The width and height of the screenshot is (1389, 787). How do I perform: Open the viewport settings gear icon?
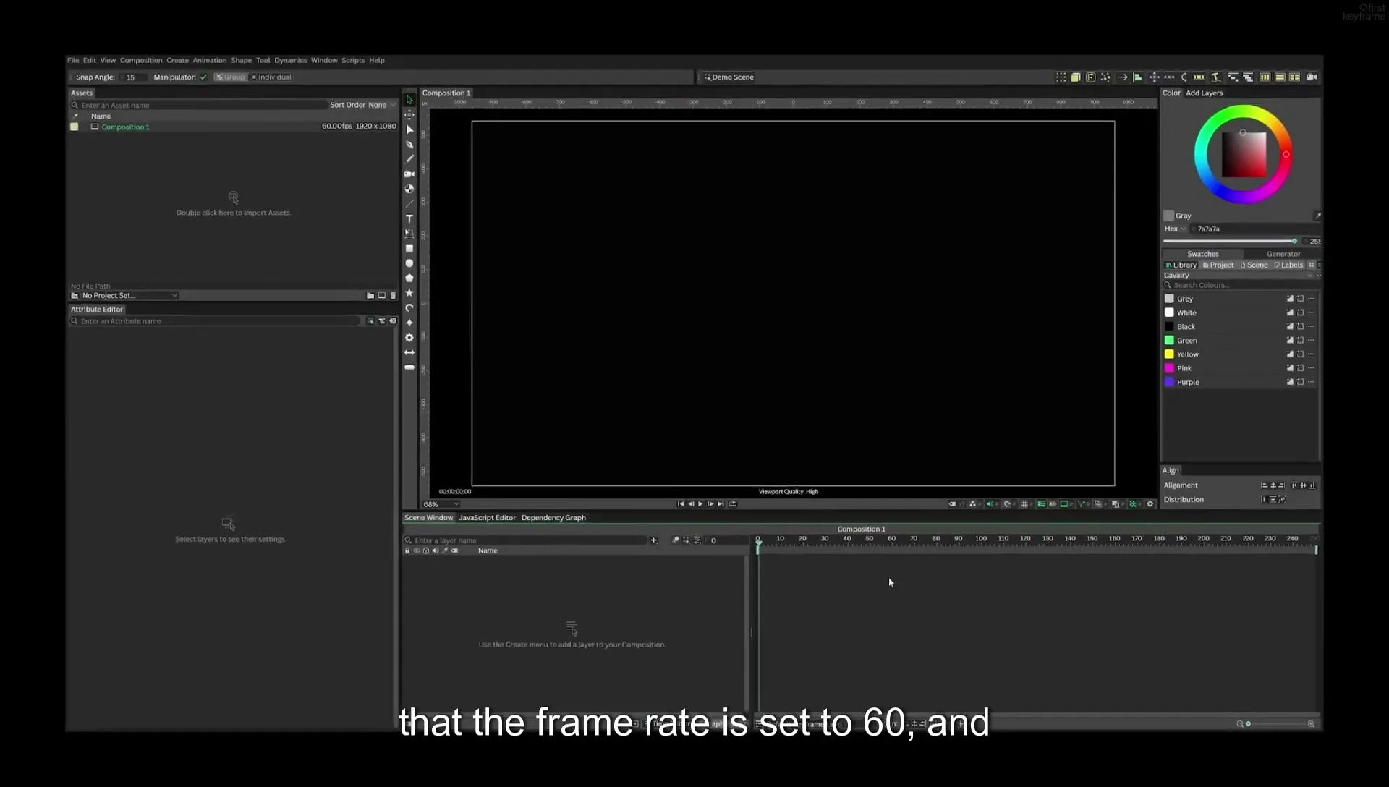pyautogui.click(x=1150, y=504)
